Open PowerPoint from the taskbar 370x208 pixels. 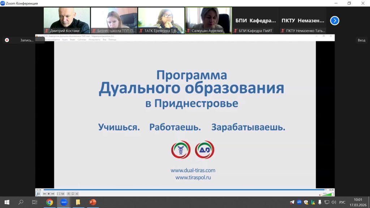point(92,202)
